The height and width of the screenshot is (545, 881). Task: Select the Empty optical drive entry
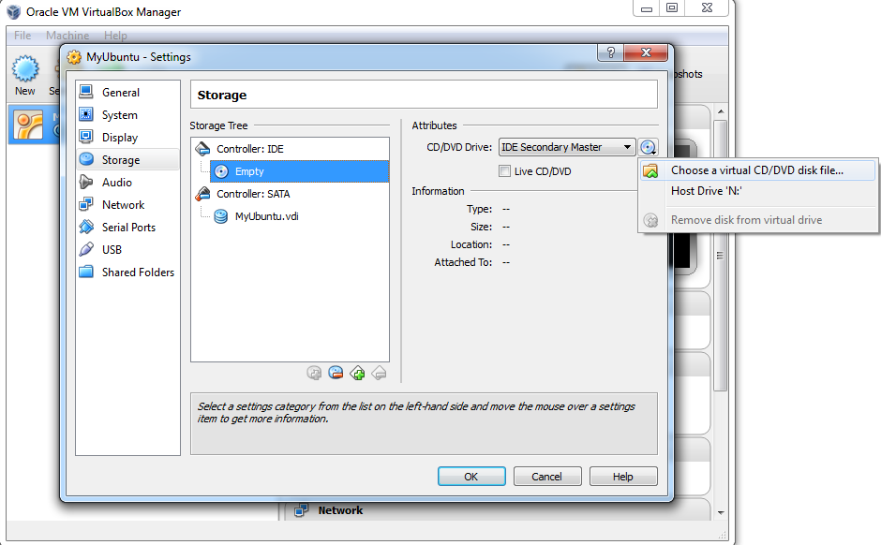299,171
